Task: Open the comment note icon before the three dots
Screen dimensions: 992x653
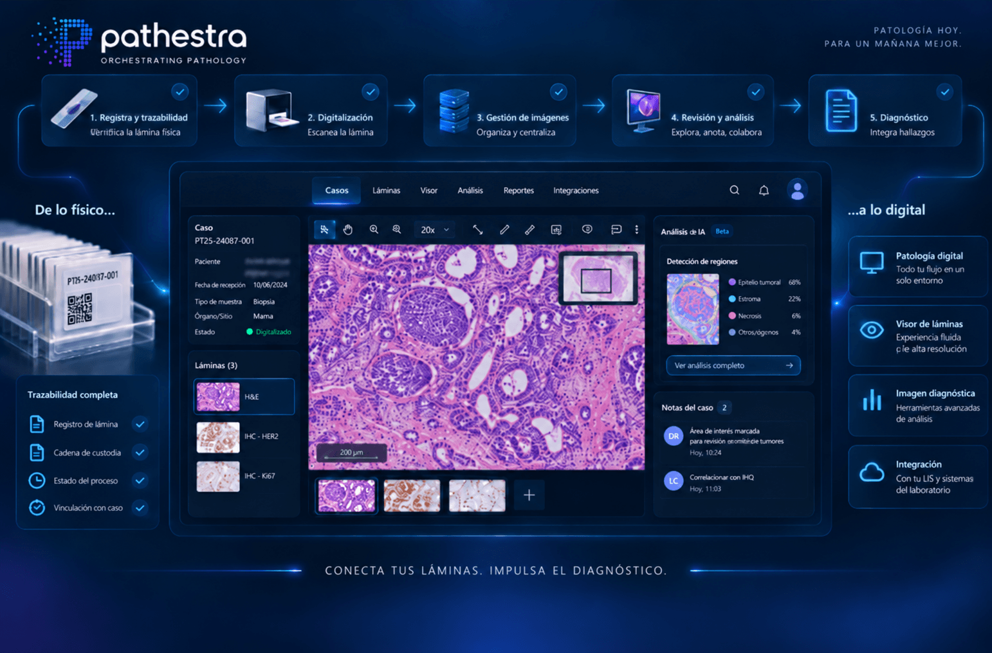Action: coord(616,230)
